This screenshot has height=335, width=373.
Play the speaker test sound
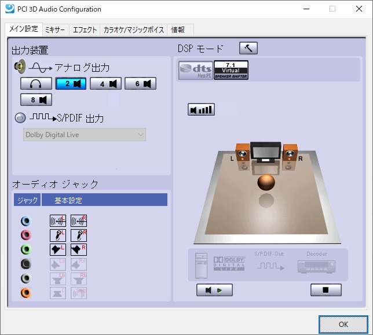point(214,290)
